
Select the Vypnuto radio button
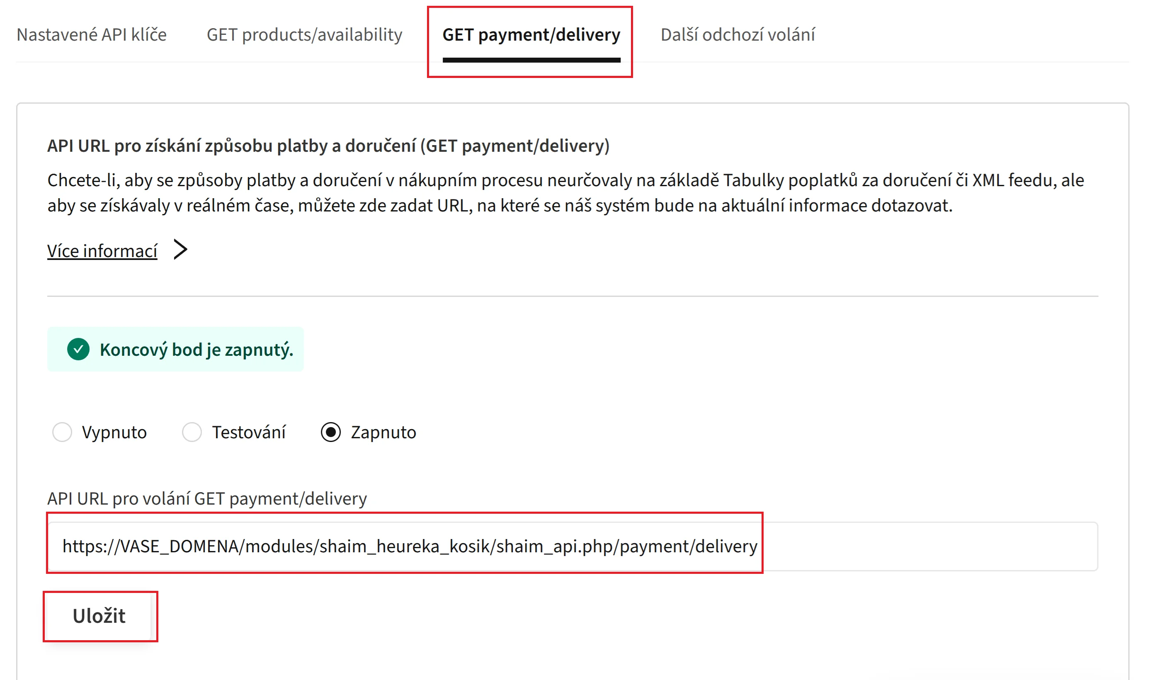(62, 432)
